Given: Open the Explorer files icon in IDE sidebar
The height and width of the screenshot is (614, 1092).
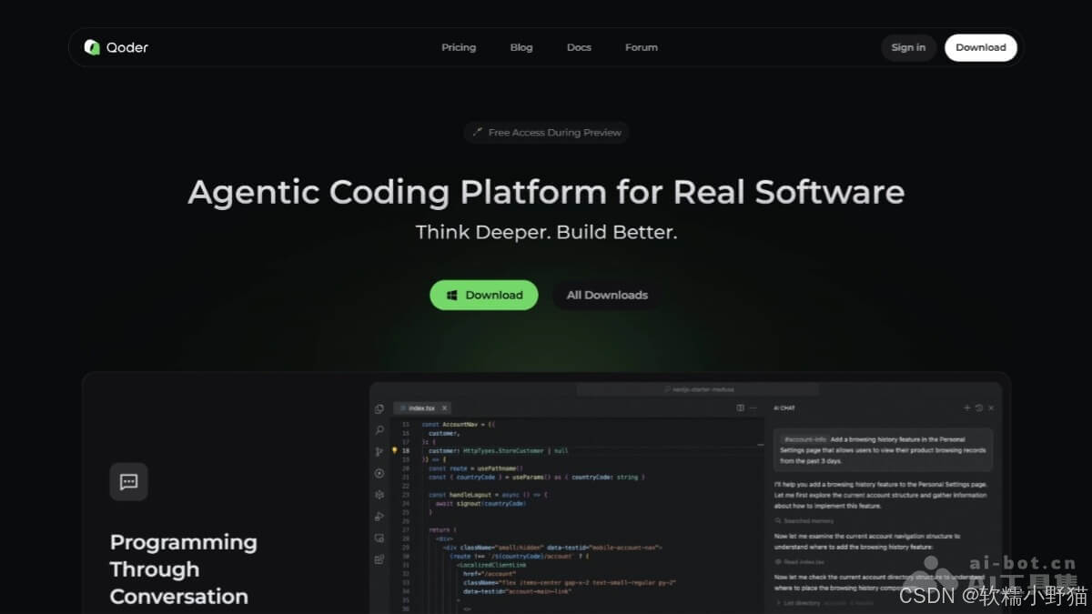Looking at the screenshot, I should click(x=379, y=409).
